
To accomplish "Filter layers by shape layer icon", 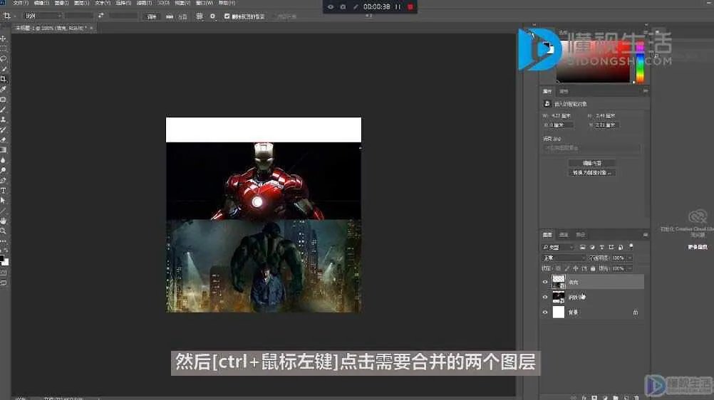I will [611, 247].
